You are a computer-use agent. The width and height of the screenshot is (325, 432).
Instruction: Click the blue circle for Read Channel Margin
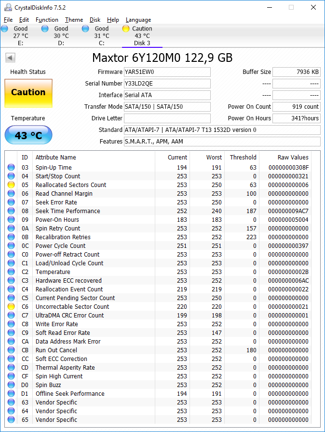coord(11,193)
